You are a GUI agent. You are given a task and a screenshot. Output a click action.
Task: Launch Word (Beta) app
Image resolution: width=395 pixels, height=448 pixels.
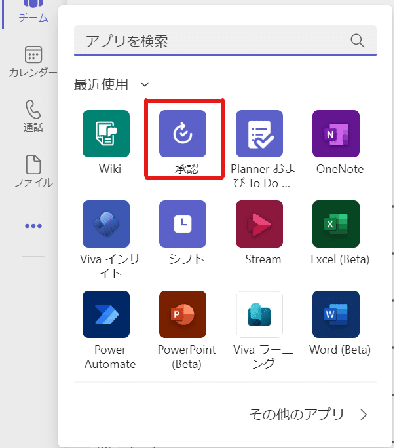click(336, 314)
